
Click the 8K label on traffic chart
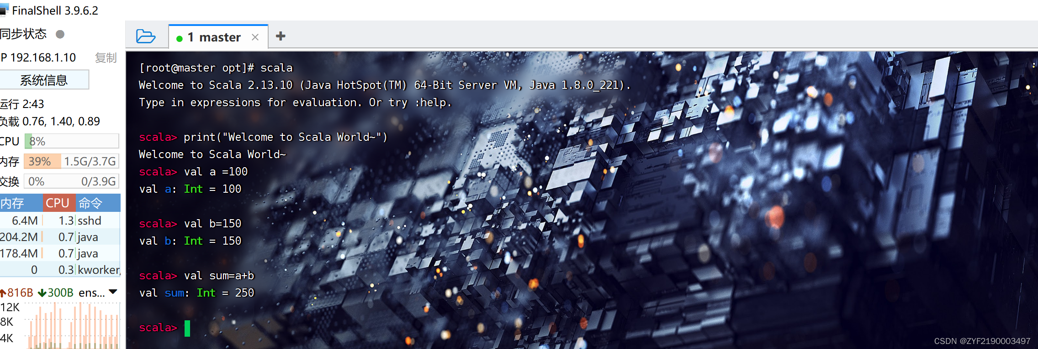point(7,322)
